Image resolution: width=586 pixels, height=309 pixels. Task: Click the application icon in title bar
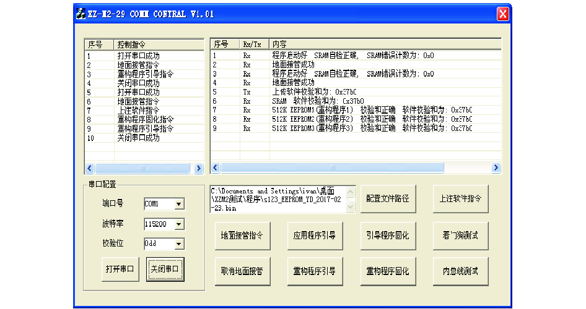[x=81, y=14]
